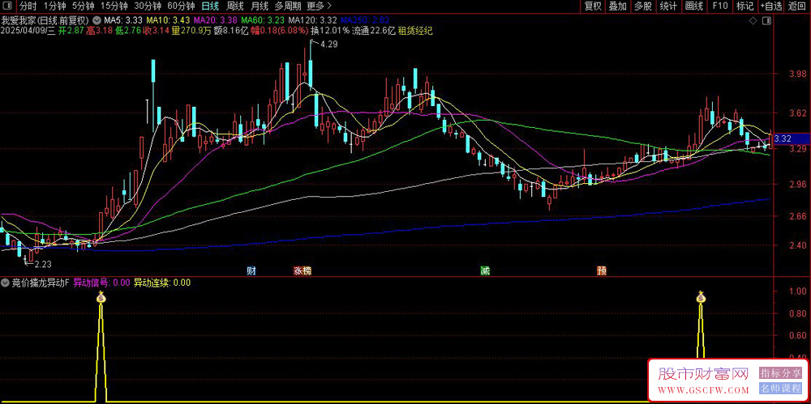Click the 4.29 high price label
This screenshot has width=811, height=404.
[329, 45]
